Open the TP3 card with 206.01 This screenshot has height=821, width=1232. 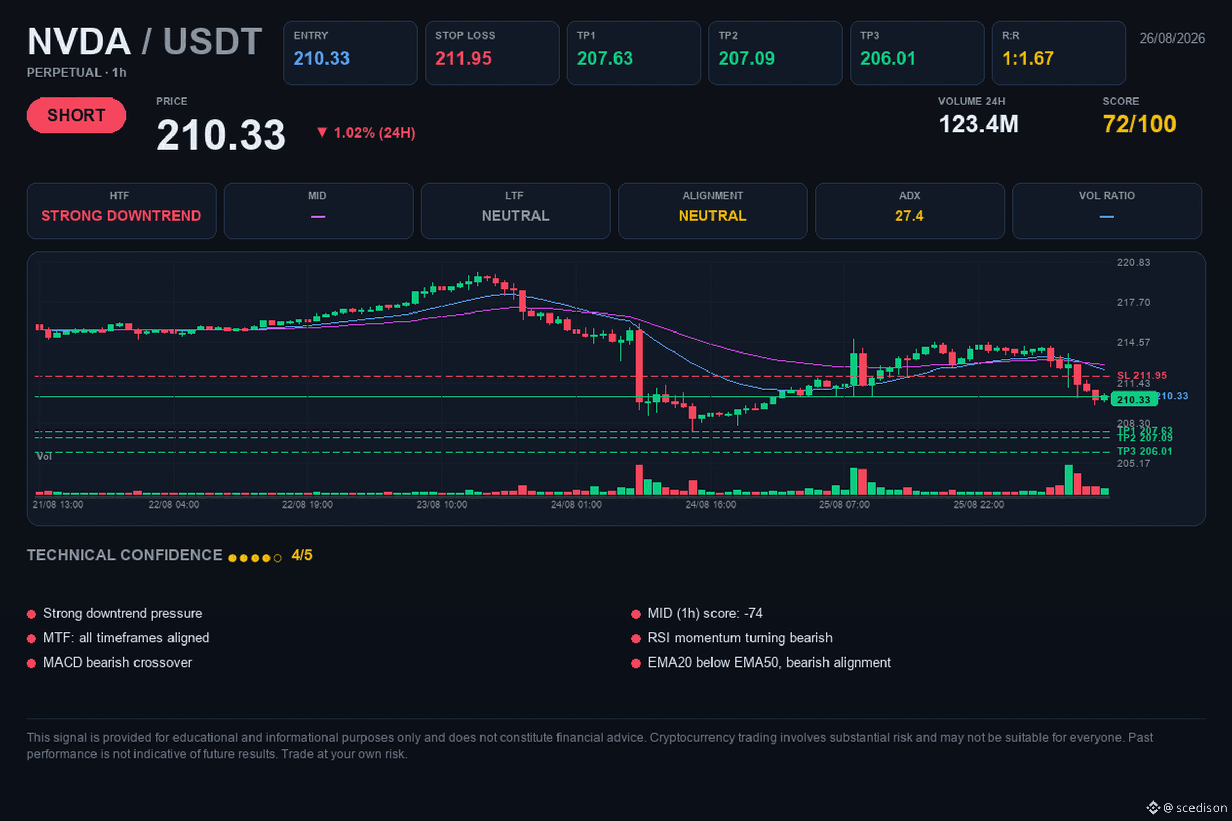click(917, 53)
